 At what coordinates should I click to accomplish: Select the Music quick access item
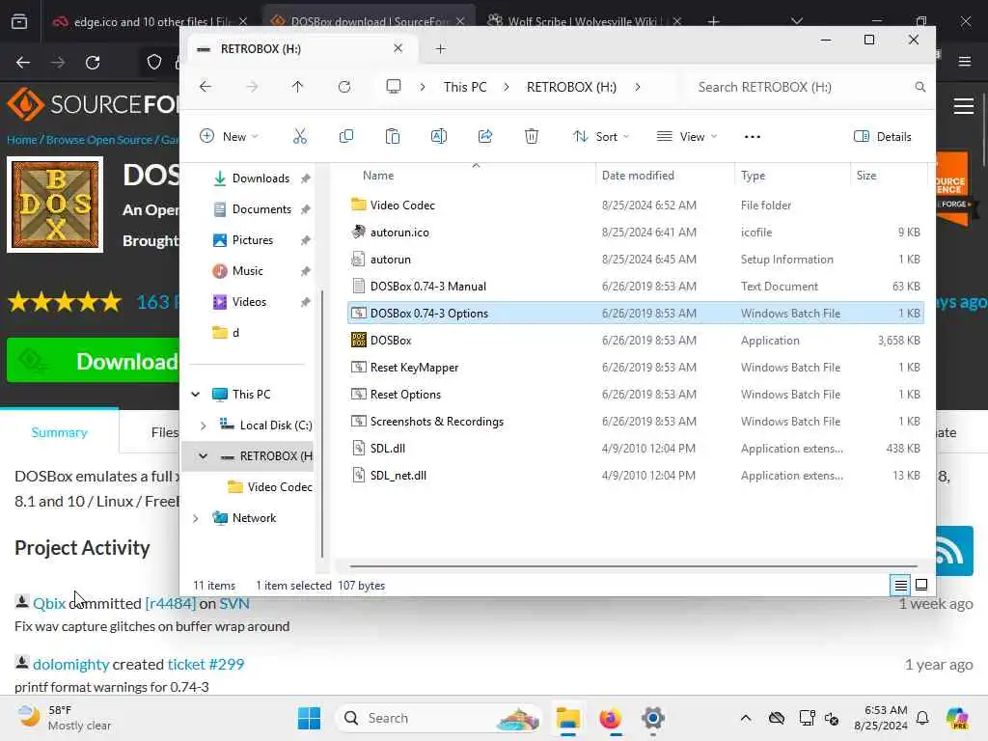247,271
